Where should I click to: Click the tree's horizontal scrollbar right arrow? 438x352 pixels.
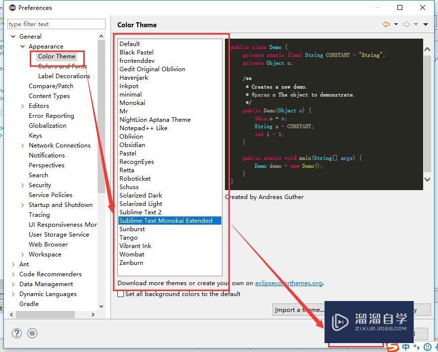[93, 314]
